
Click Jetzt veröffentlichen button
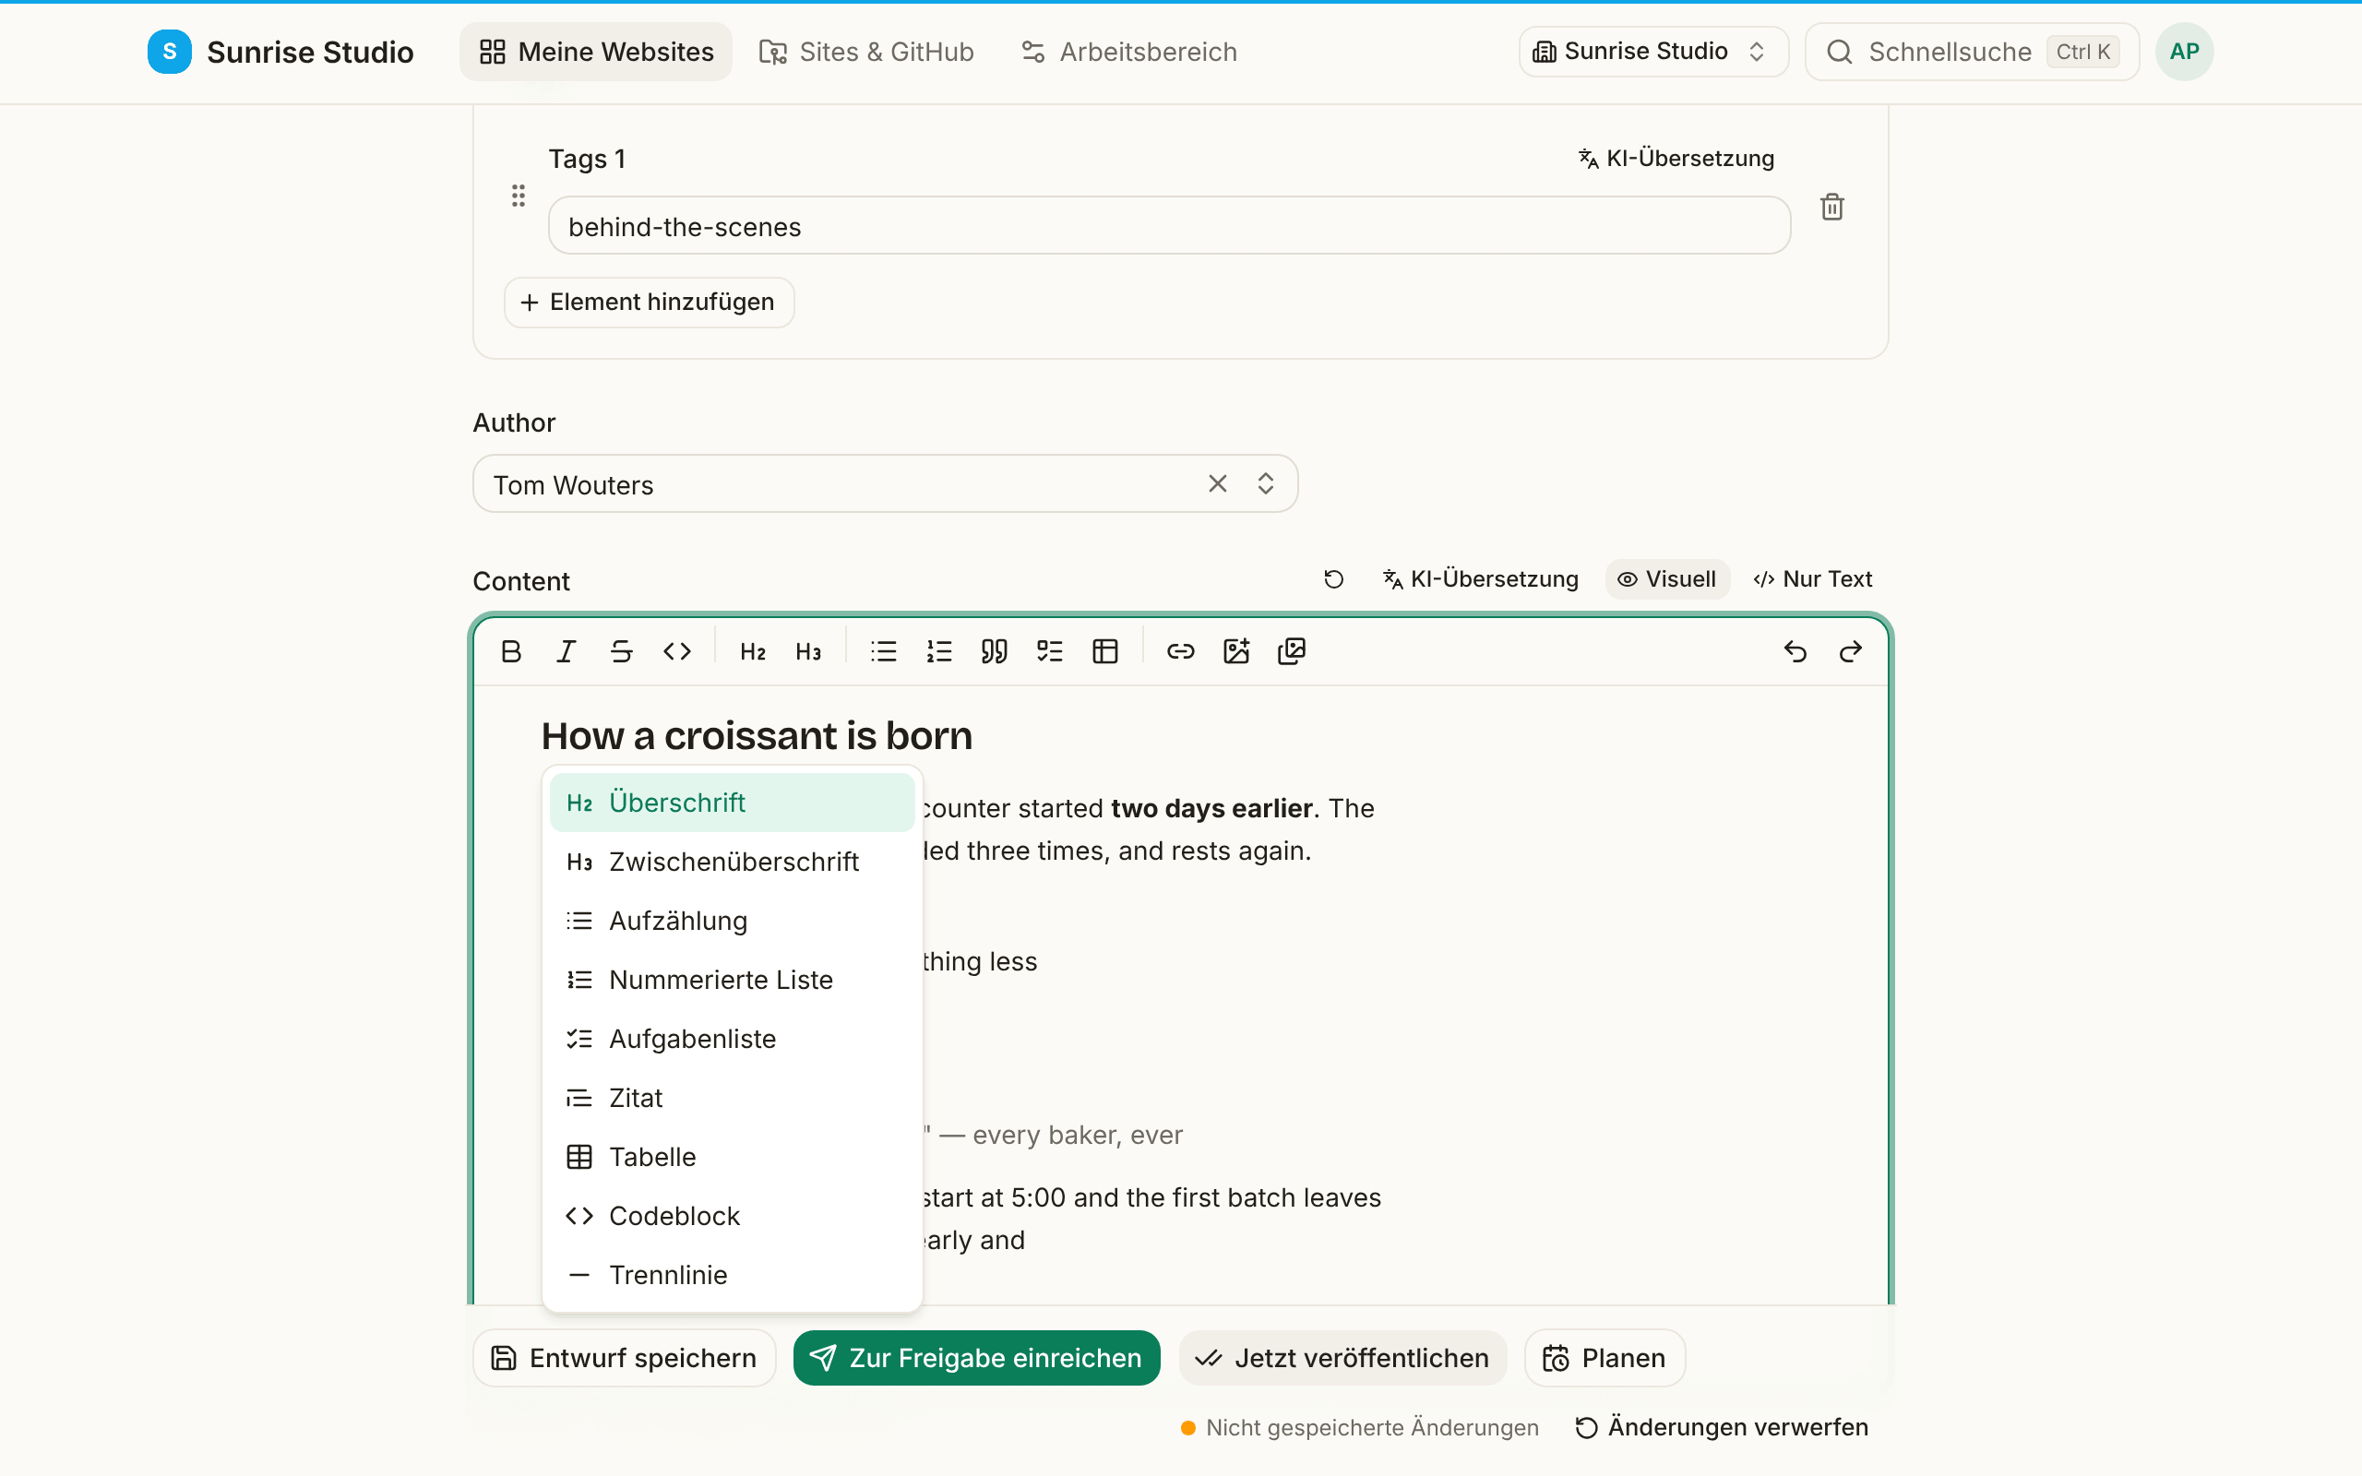pos(1343,1358)
